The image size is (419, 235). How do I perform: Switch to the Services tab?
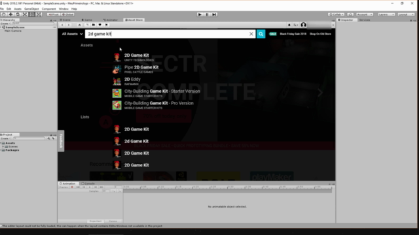point(365,20)
